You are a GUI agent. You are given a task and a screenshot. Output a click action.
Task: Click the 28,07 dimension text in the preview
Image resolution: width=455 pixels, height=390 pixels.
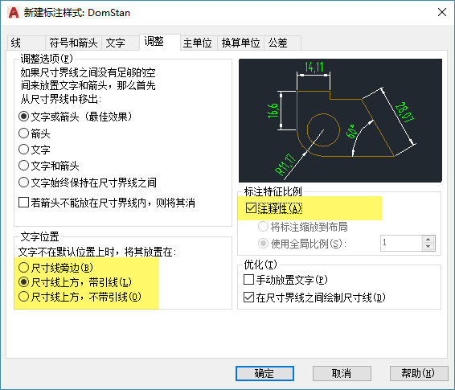[x=404, y=112]
